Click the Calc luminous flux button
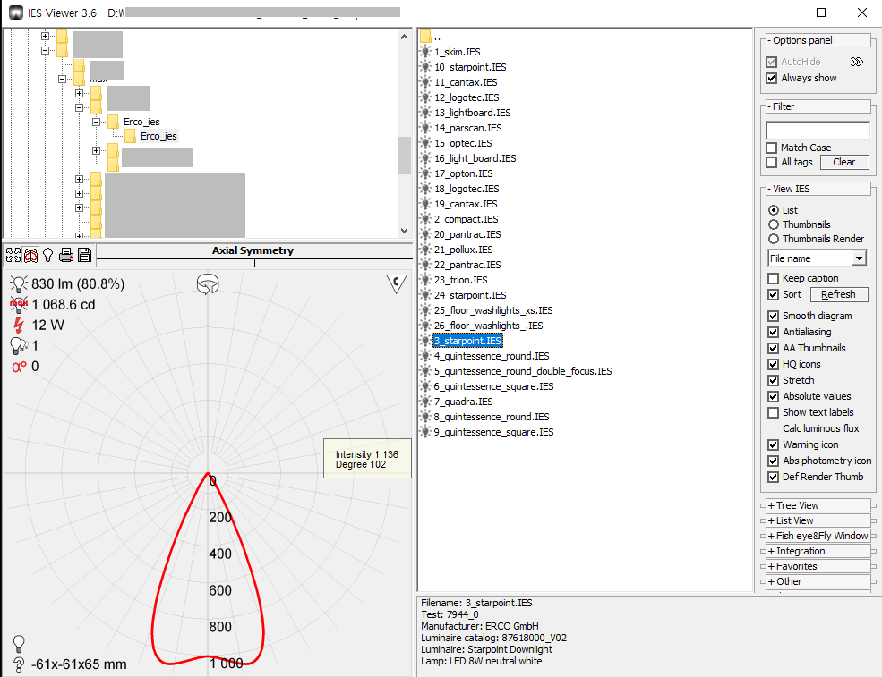This screenshot has width=882, height=677. coord(821,428)
